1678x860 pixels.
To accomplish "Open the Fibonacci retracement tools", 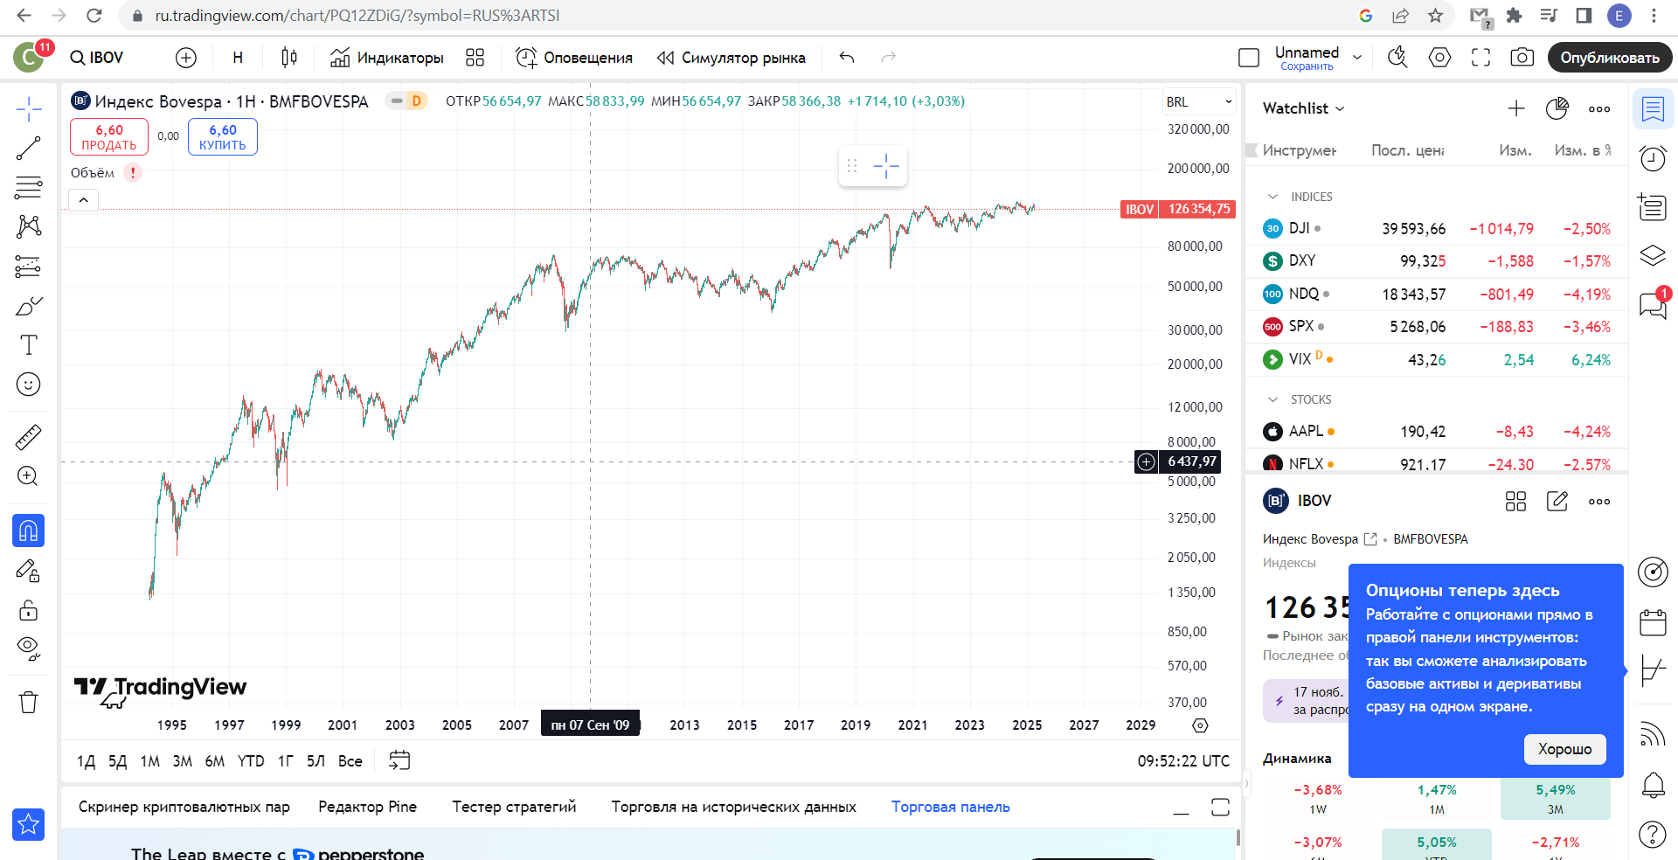I will tap(29, 187).
